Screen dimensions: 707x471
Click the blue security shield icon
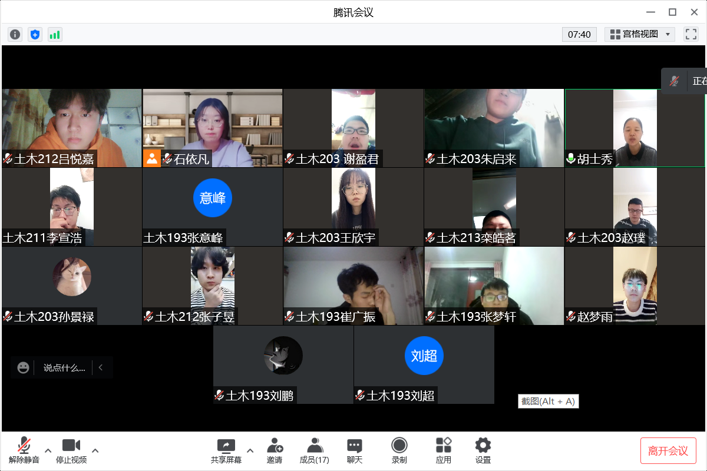click(35, 35)
